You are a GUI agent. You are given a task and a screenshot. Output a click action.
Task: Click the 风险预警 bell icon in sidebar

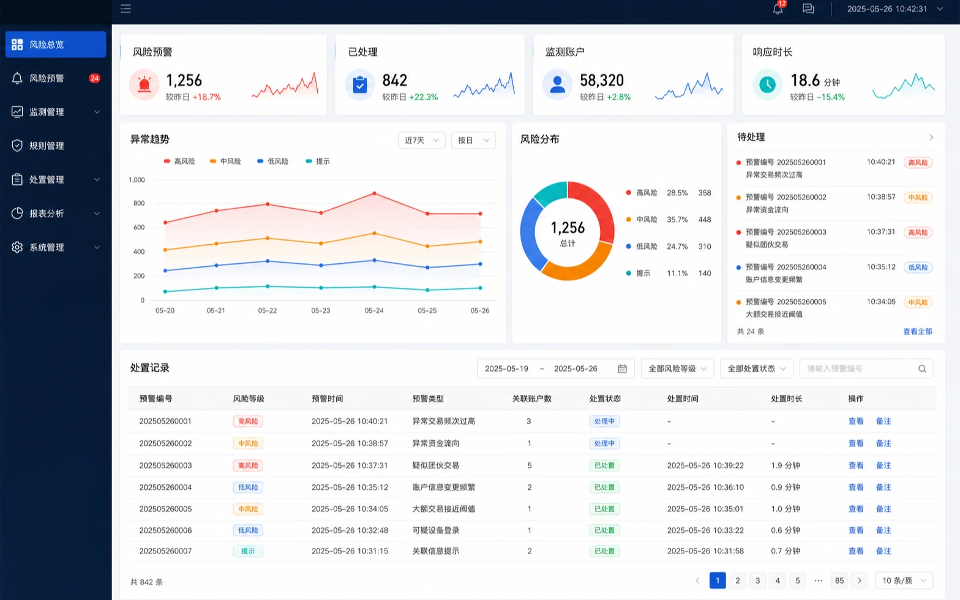click(x=17, y=78)
